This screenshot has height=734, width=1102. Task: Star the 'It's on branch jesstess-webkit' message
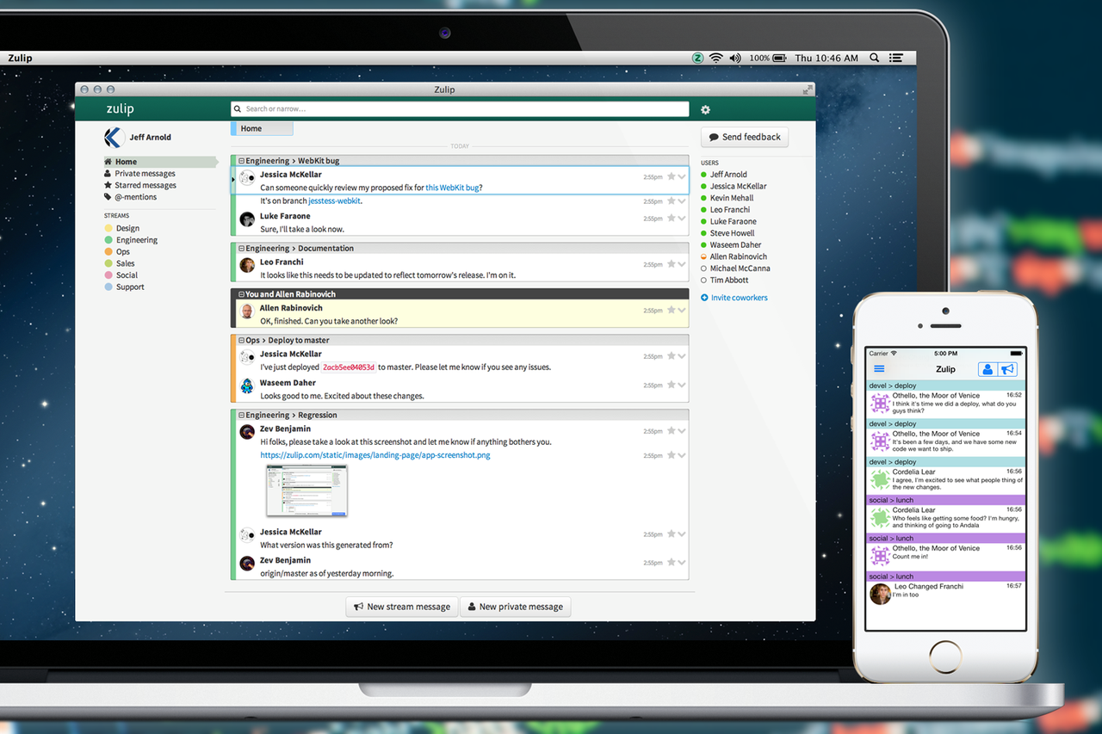pyautogui.click(x=671, y=201)
